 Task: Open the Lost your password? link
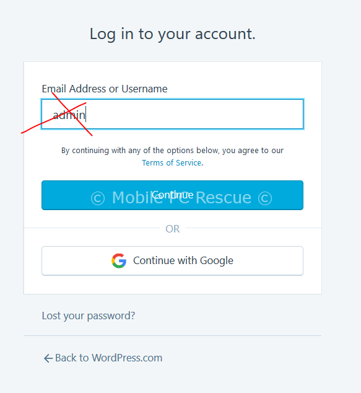(89, 316)
